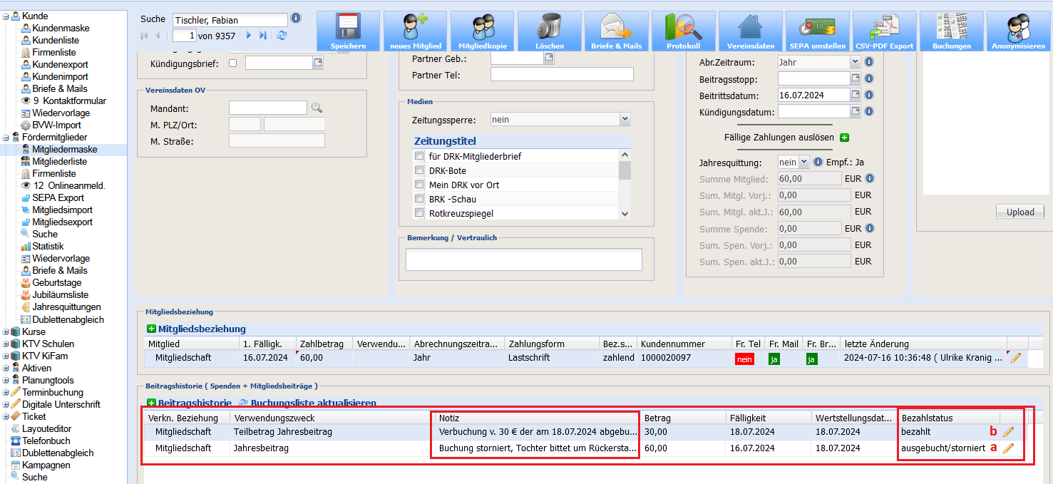Open the Abr.Zeitraum Jahr dropdown
The width and height of the screenshot is (1053, 484).
(x=819, y=62)
